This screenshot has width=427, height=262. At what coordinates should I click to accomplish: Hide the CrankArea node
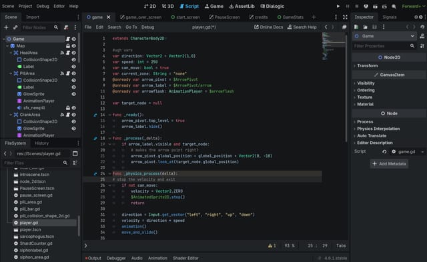click(73, 115)
